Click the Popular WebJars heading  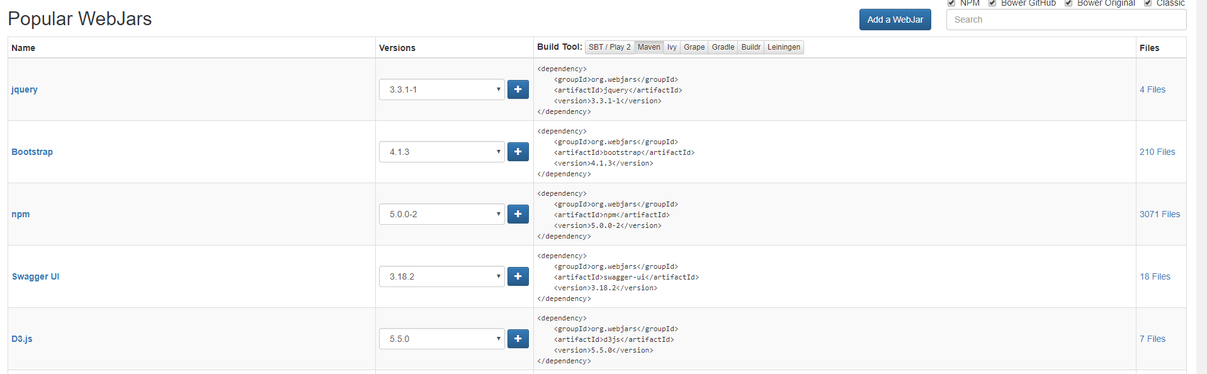coord(80,19)
